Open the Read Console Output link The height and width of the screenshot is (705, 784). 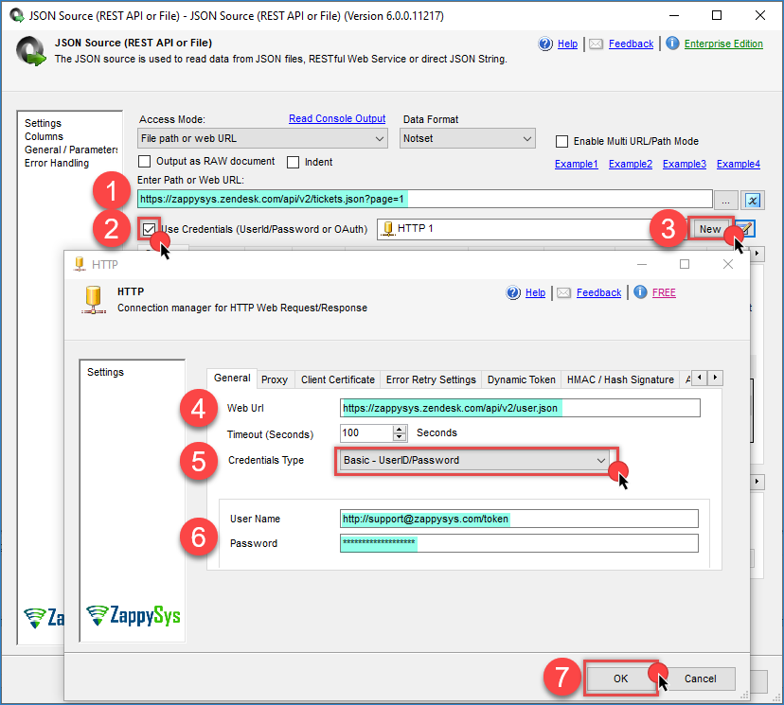pos(337,119)
